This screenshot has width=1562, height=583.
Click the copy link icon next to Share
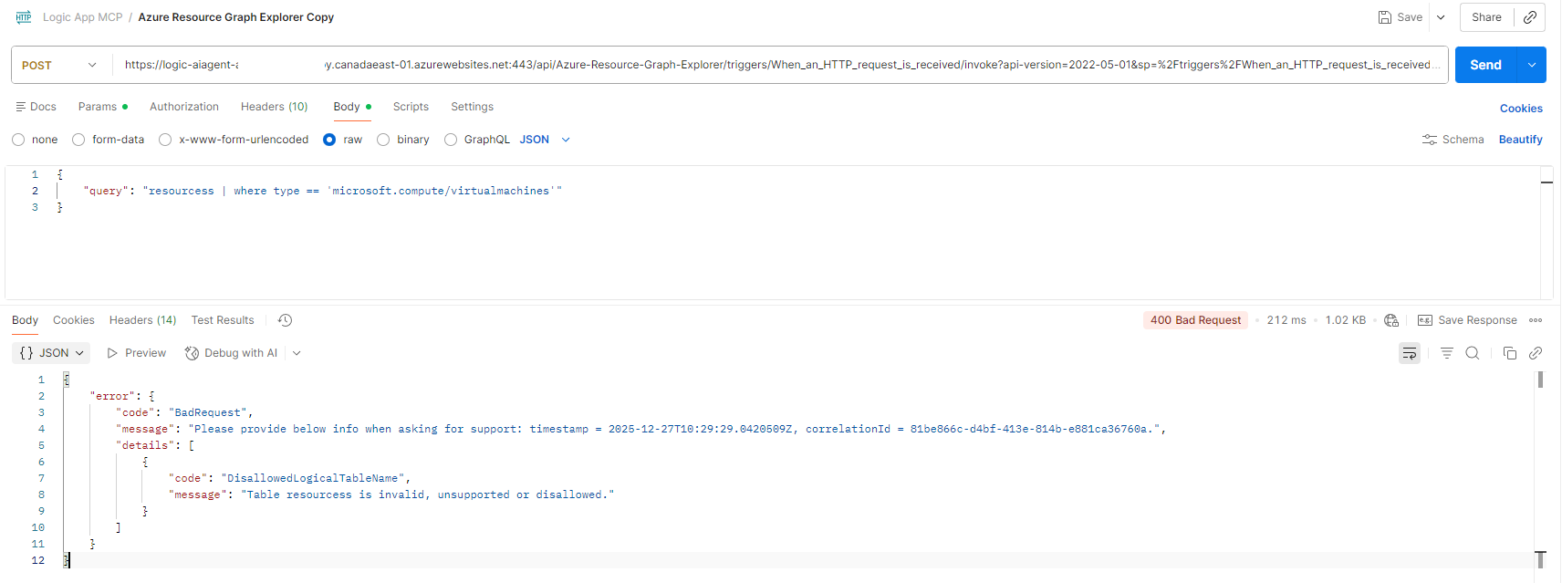tap(1530, 17)
